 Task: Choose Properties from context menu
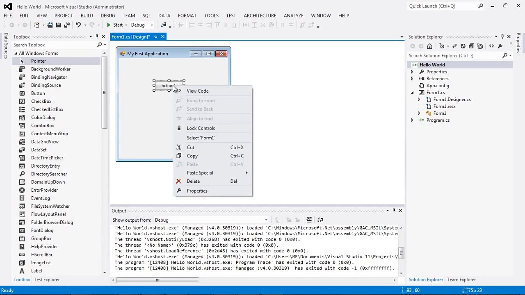tap(213, 191)
